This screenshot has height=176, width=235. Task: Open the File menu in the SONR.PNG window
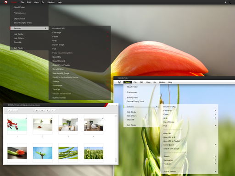[x=135, y=82]
